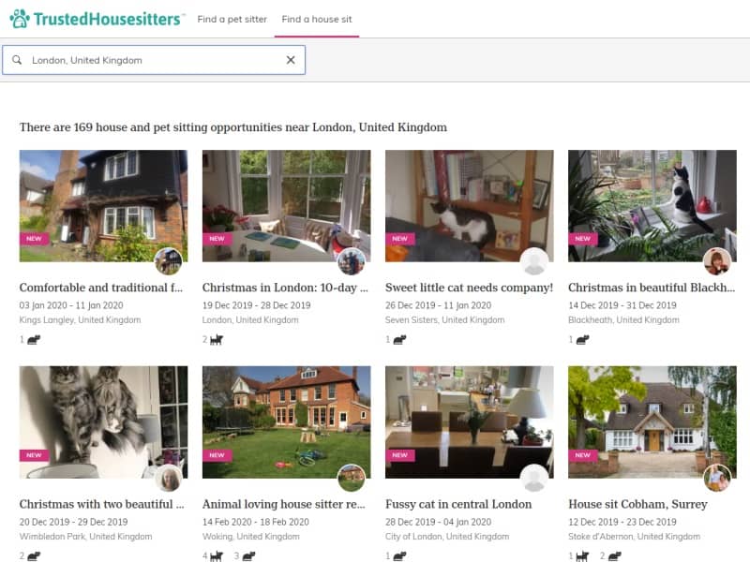Open Fussy cat in central London title
This screenshot has height=562, width=750.
pos(458,504)
